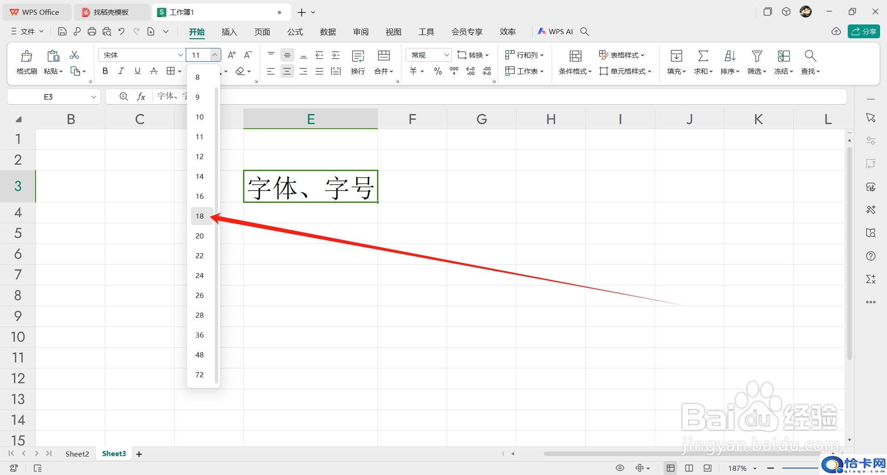
Task: Open the 常规 number format dropdown
Action: point(428,55)
